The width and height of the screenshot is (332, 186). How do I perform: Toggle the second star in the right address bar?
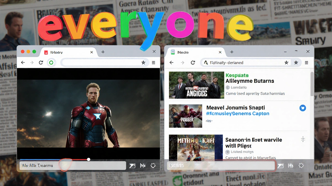pyautogui.click(x=296, y=63)
